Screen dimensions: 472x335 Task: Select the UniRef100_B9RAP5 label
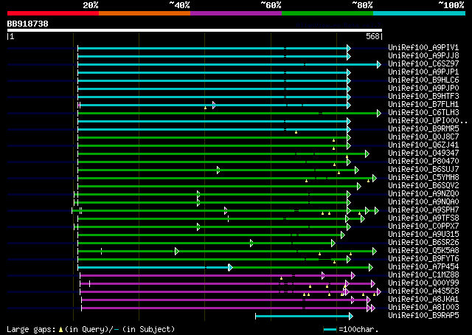pyautogui.click(x=423, y=316)
